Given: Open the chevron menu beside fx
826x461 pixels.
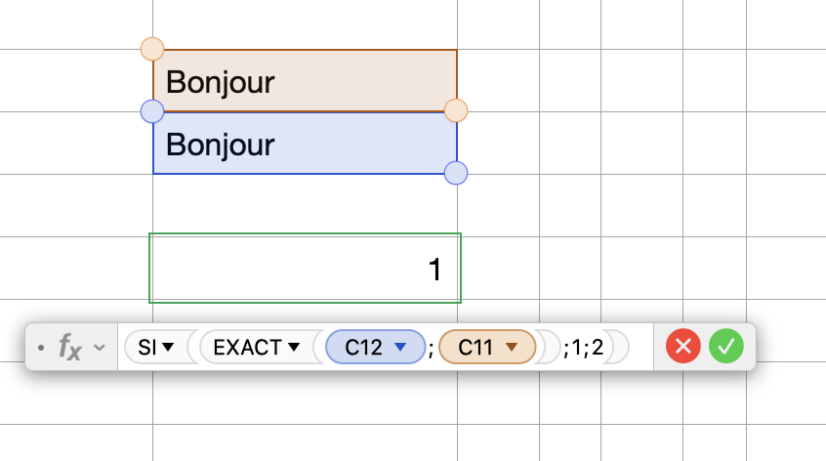Looking at the screenshot, I should click(99, 347).
